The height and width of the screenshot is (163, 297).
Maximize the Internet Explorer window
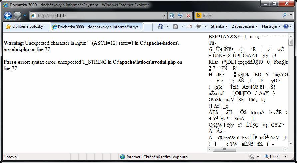[x=275, y=3]
